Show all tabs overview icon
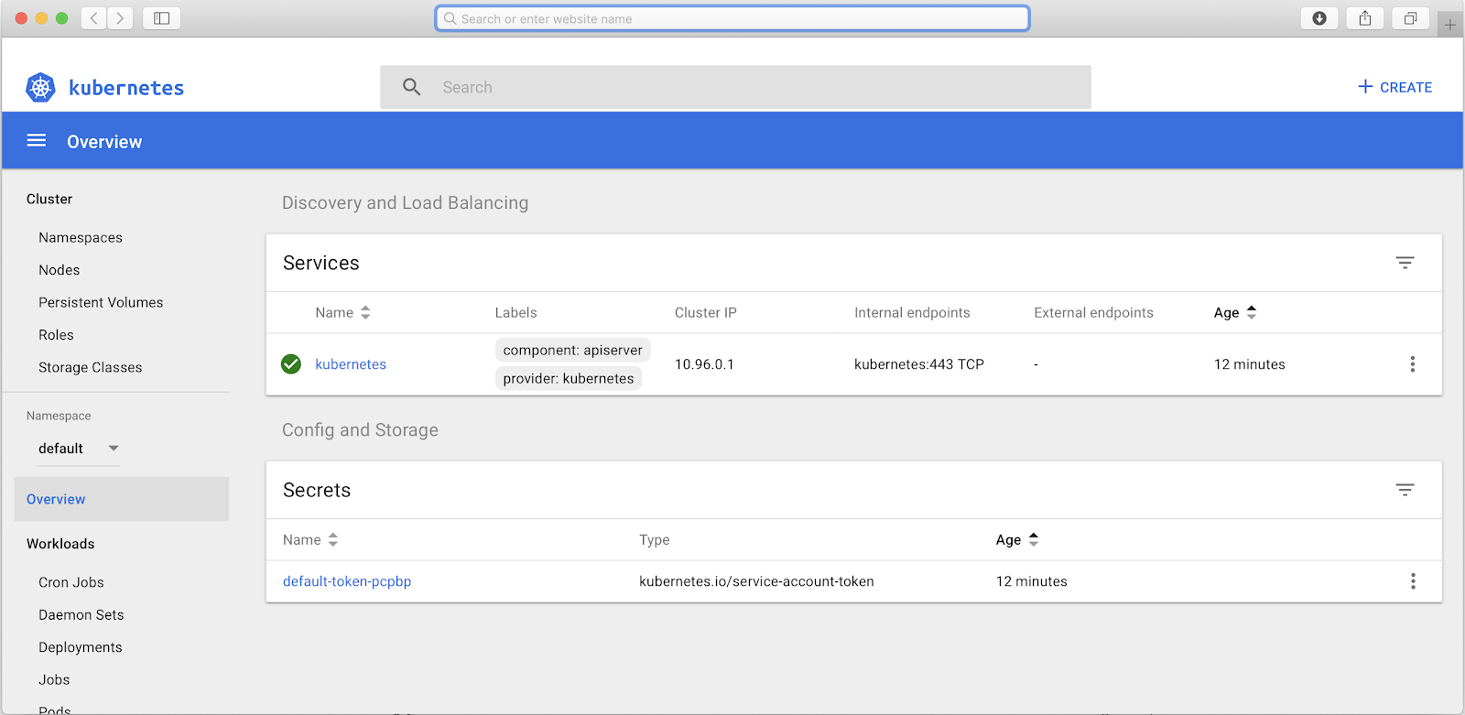Screen dimensions: 1465x715 (1411, 18)
